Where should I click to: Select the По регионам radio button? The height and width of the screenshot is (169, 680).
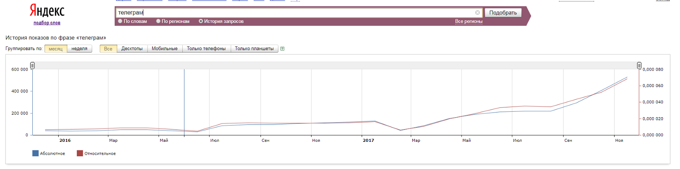(159, 21)
